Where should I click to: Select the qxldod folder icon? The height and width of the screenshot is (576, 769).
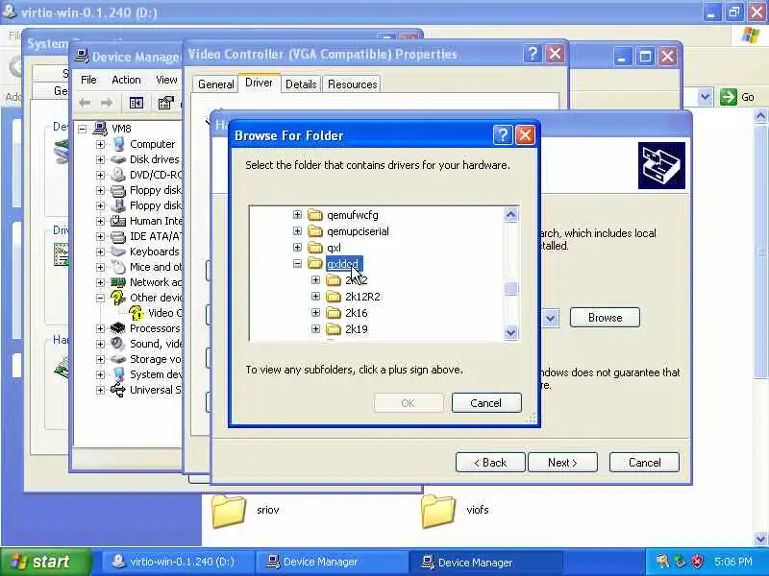pos(315,263)
